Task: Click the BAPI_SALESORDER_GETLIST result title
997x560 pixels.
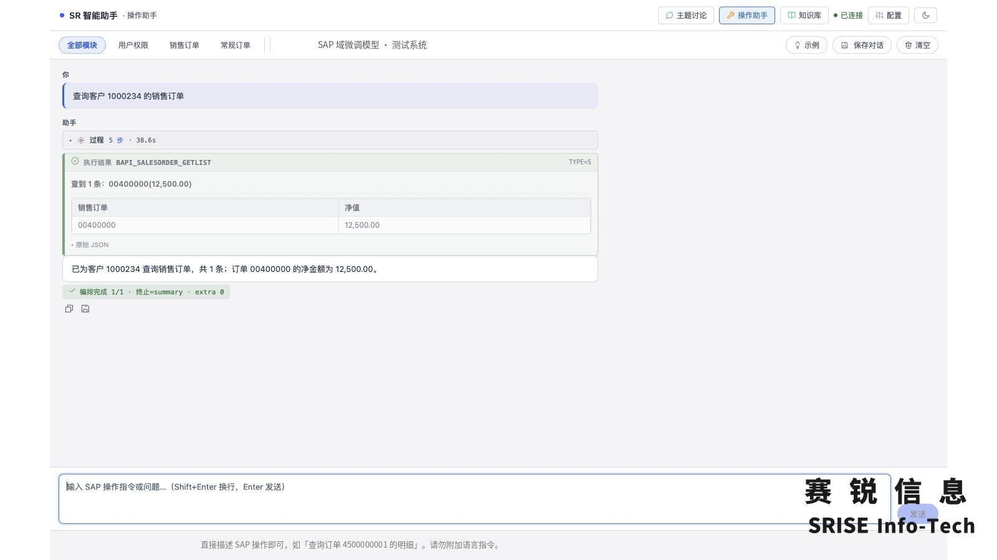Action: pyautogui.click(x=163, y=162)
